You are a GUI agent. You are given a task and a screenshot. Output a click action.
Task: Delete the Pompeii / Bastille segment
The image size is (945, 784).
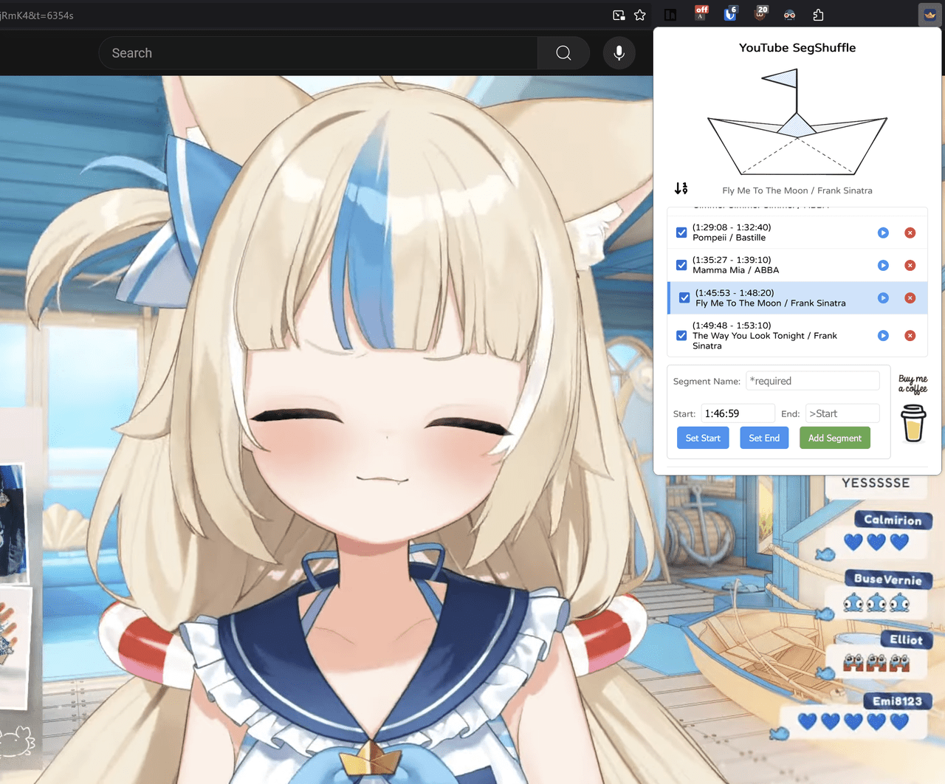910,233
